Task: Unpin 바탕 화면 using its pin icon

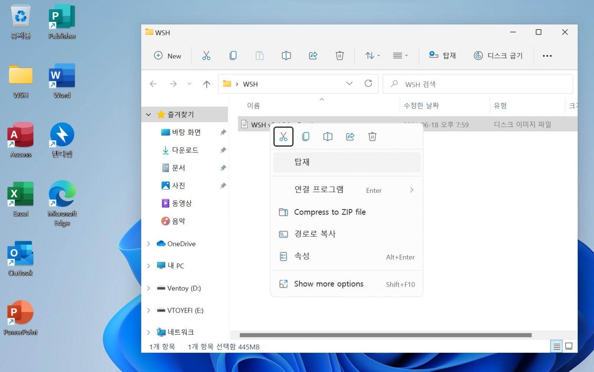Action: tap(223, 132)
